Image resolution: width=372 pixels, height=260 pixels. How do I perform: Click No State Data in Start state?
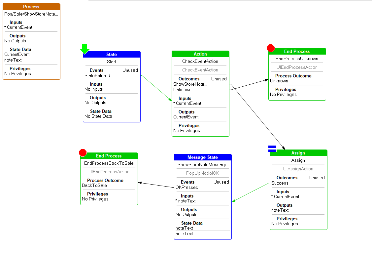98,116
